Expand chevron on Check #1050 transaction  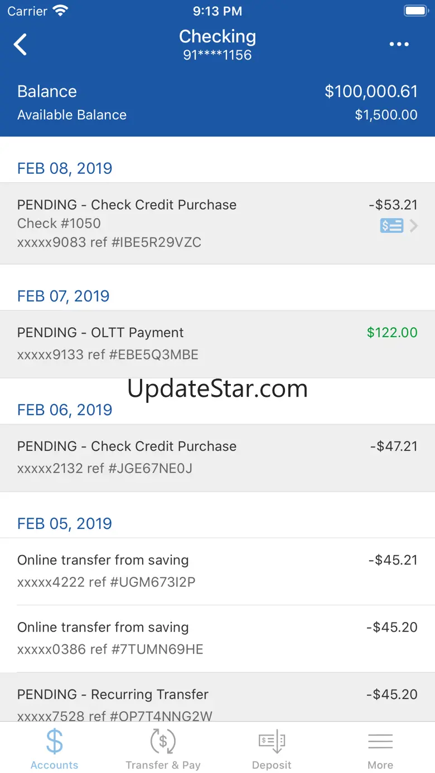click(x=414, y=226)
